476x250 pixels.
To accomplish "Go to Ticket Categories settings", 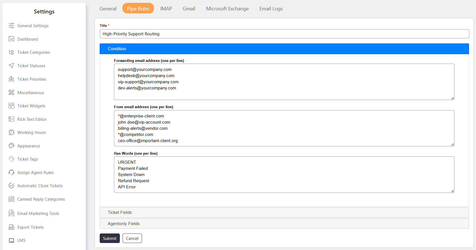I will [34, 52].
